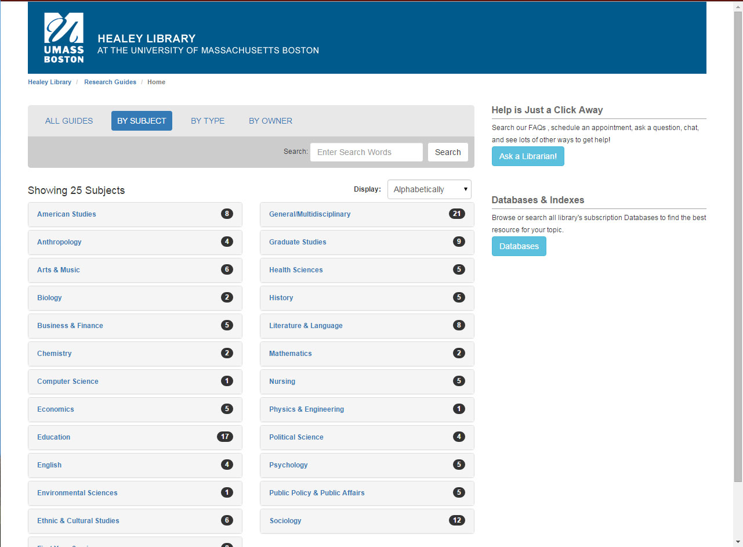Open the Research Guides breadcrumb link
This screenshot has height=547, width=743.
[110, 82]
